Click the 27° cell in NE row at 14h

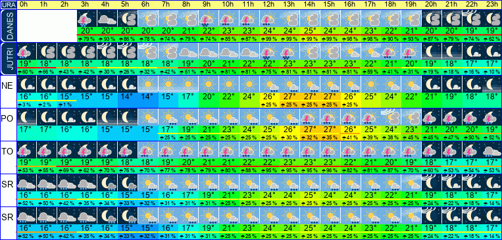point(309,97)
